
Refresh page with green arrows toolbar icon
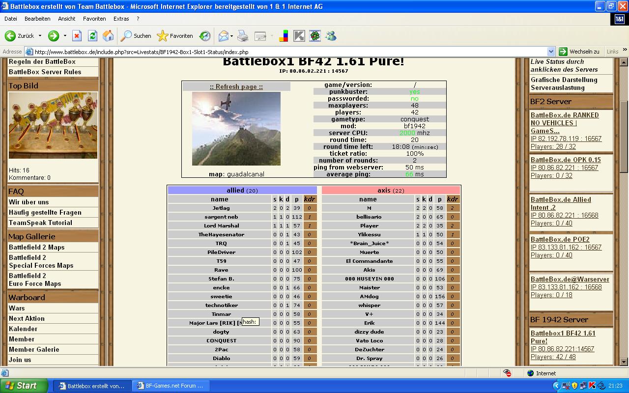tap(92, 36)
